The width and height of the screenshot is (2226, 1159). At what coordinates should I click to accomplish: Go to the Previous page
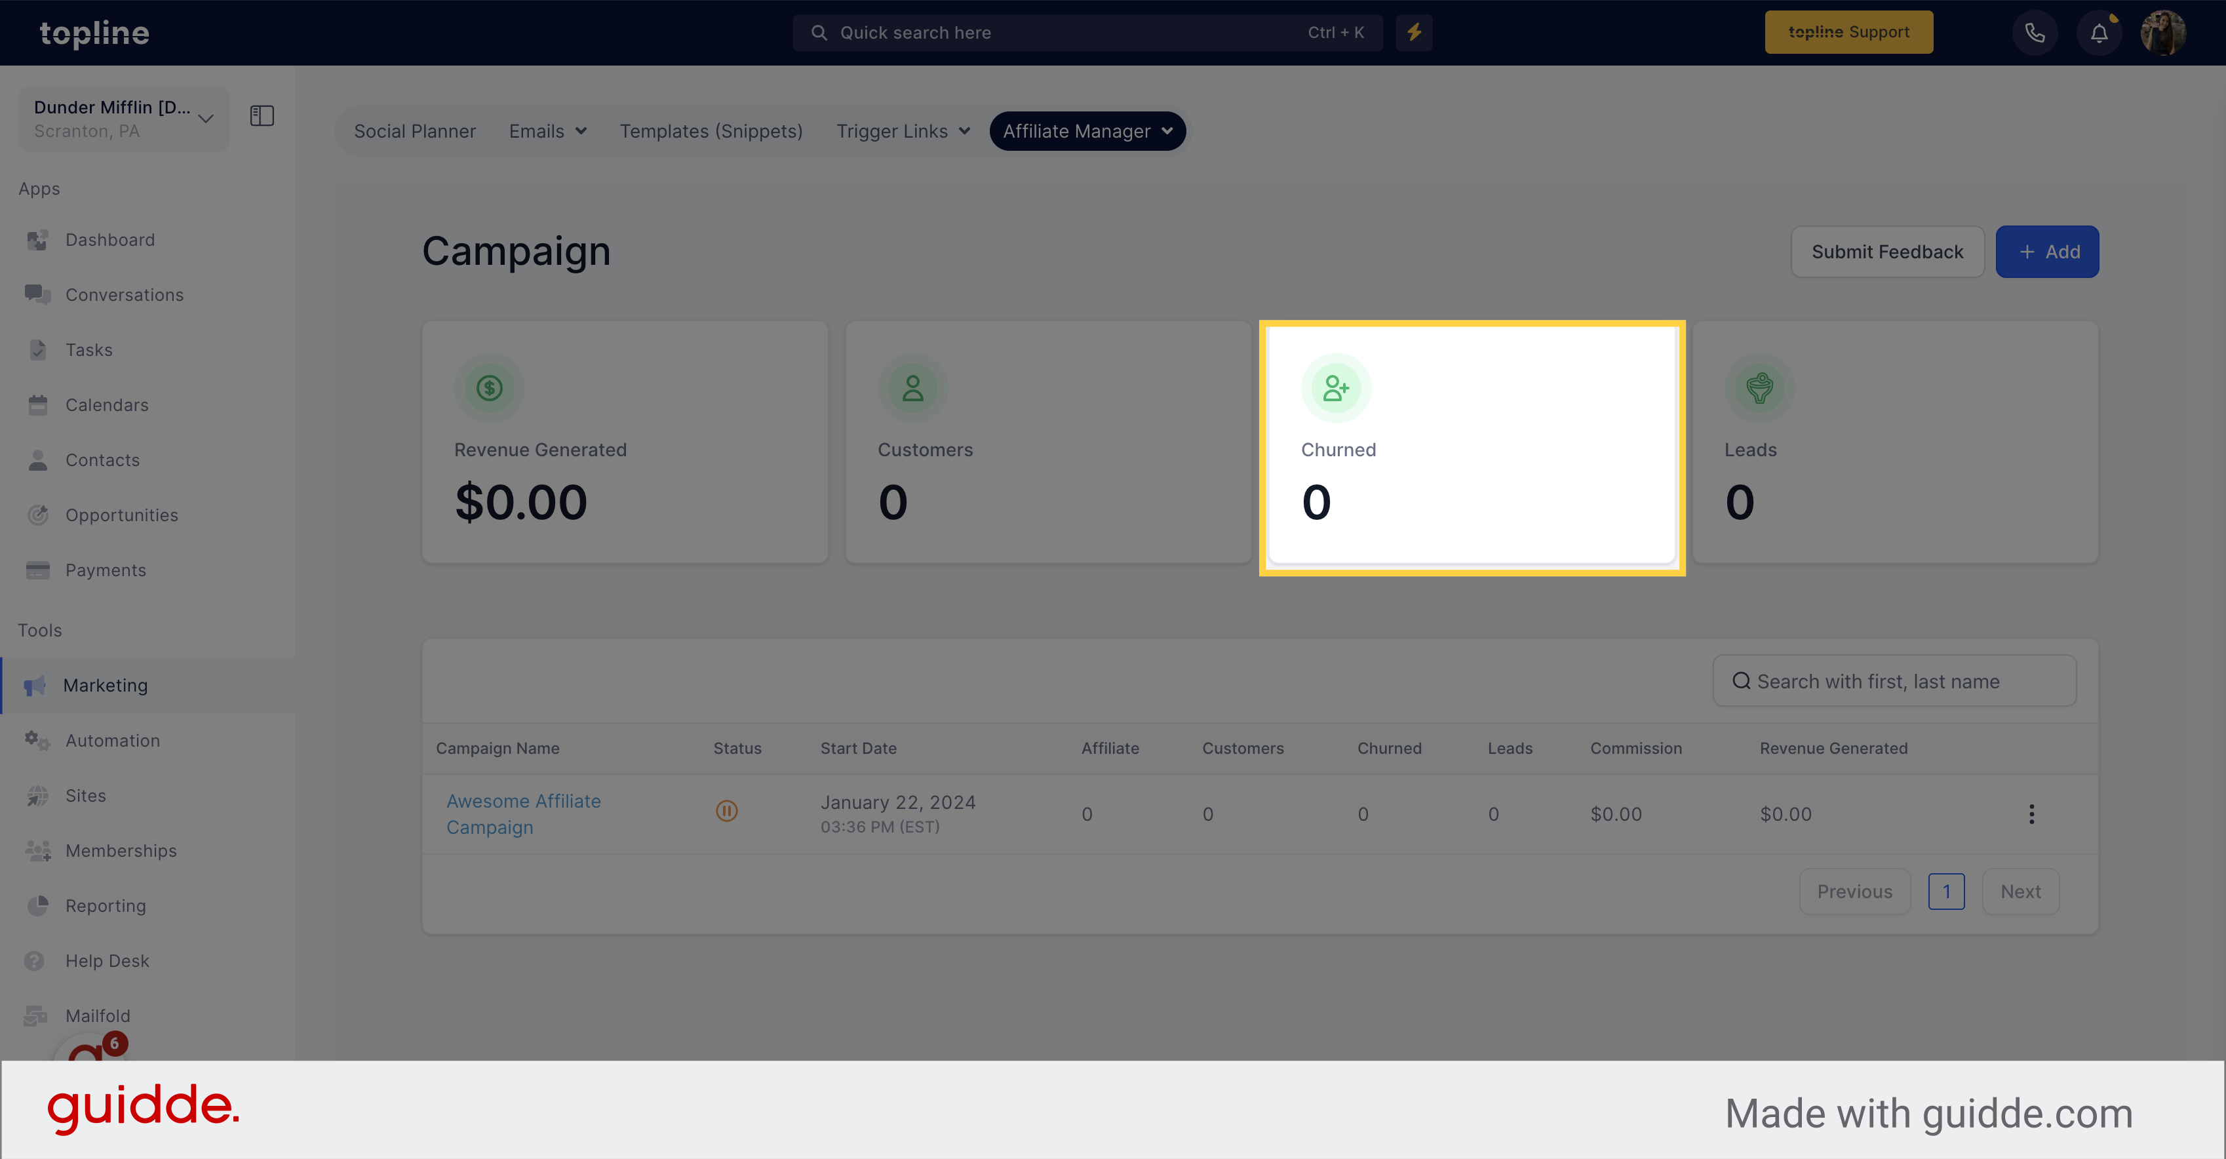click(x=1854, y=891)
